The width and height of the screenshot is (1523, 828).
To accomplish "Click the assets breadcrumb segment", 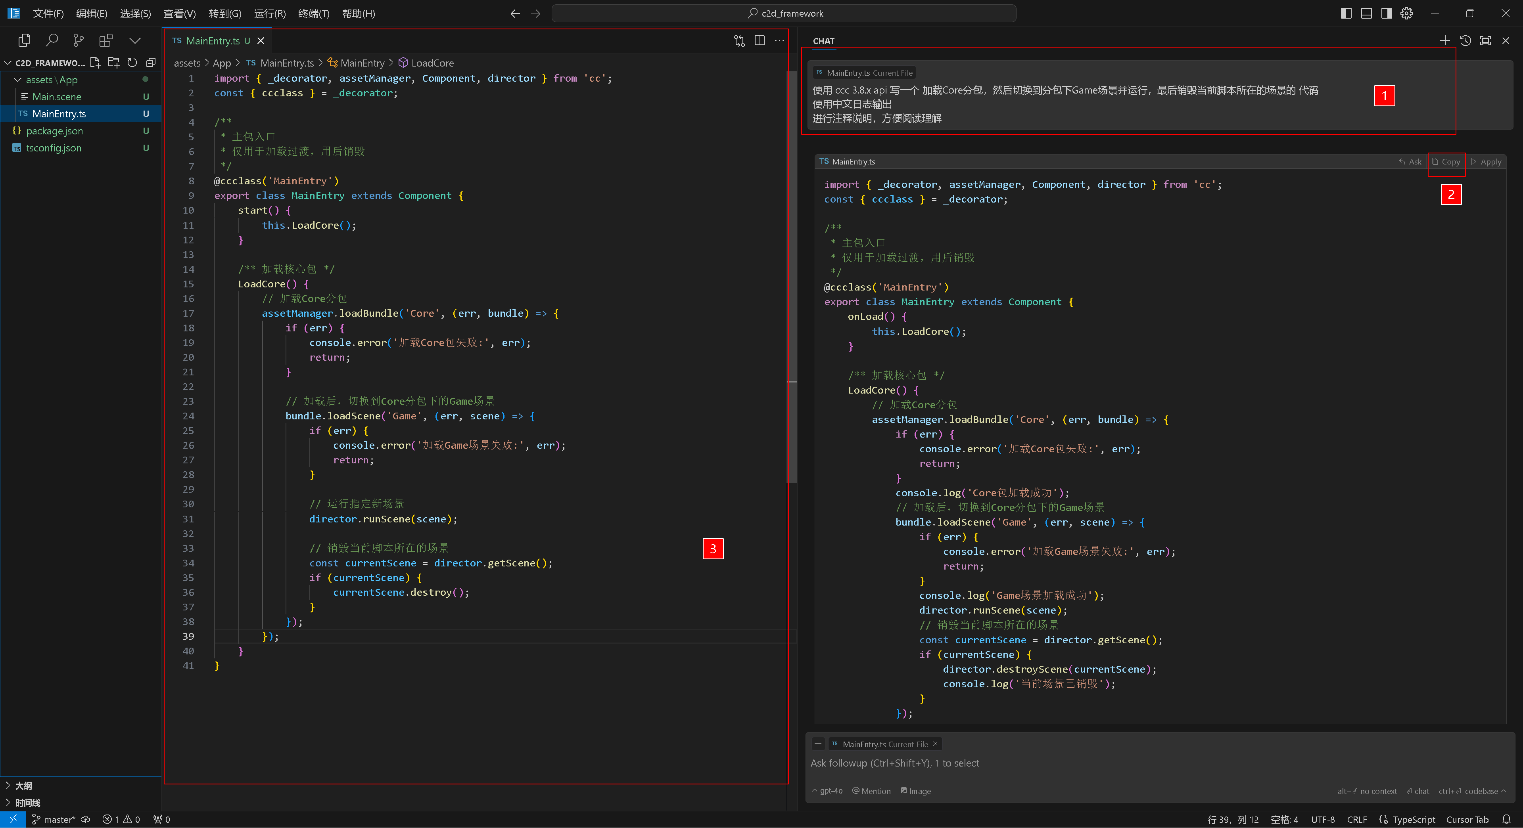I will [x=187, y=63].
